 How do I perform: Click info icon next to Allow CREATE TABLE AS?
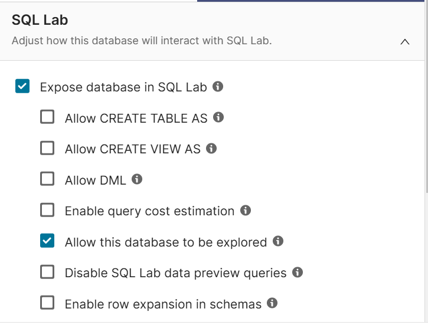coord(218,117)
